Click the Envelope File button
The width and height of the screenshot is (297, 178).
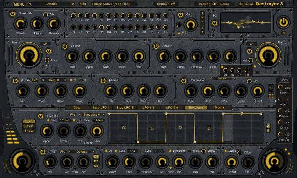(x=73, y=114)
